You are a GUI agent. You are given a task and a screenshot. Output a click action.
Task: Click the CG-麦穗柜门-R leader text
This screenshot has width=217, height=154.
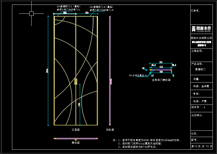[x=102, y=7]
